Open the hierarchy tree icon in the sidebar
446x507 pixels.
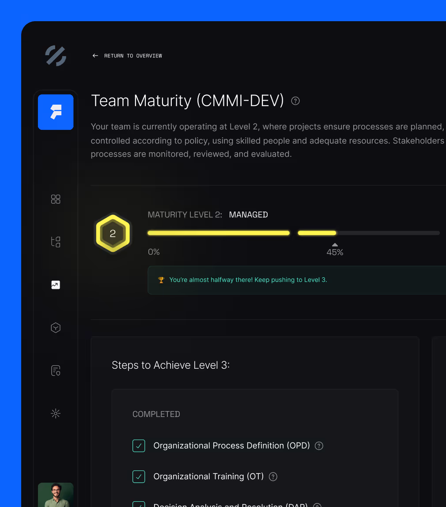(56, 242)
